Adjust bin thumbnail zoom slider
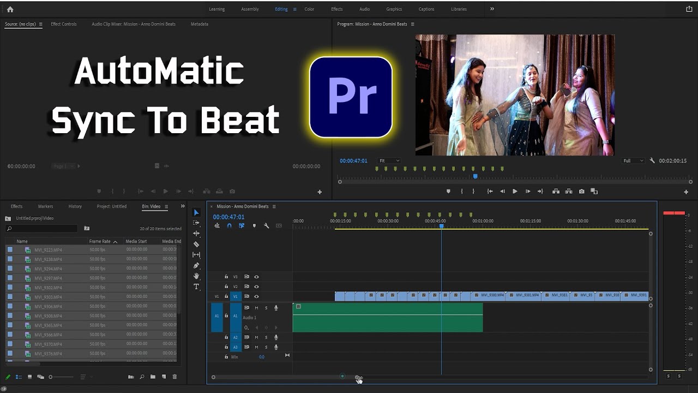Image resolution: width=698 pixels, height=393 pixels. (61, 377)
